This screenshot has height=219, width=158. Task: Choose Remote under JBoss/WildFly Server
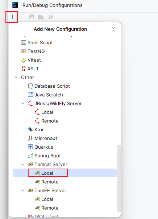(x=50, y=121)
